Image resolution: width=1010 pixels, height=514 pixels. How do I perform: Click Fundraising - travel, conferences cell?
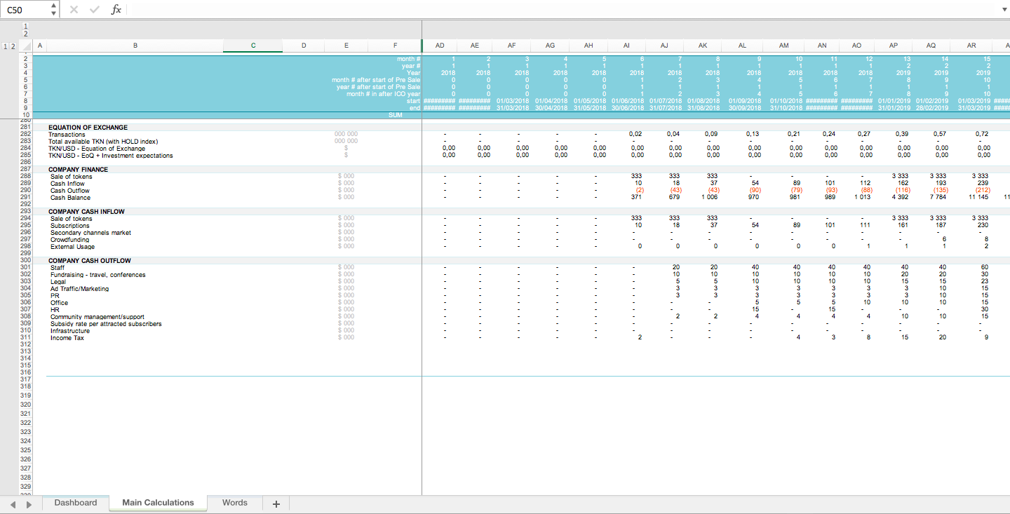click(x=98, y=275)
